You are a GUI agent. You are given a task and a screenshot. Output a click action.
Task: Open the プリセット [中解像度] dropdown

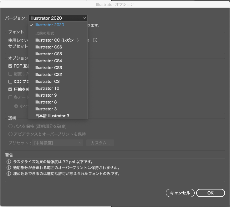point(58,143)
